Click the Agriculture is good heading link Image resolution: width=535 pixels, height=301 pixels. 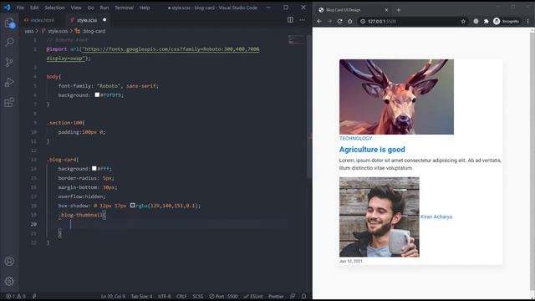pyautogui.click(x=372, y=150)
